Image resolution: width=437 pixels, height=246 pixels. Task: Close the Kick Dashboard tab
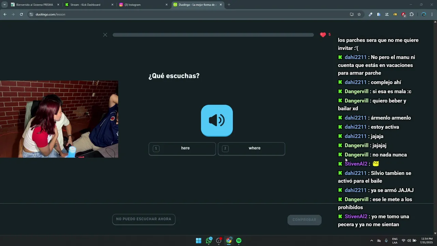click(x=112, y=5)
